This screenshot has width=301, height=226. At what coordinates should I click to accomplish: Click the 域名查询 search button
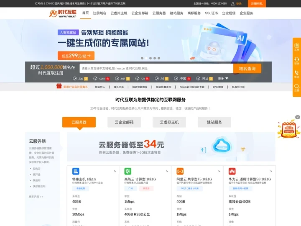click(x=247, y=68)
